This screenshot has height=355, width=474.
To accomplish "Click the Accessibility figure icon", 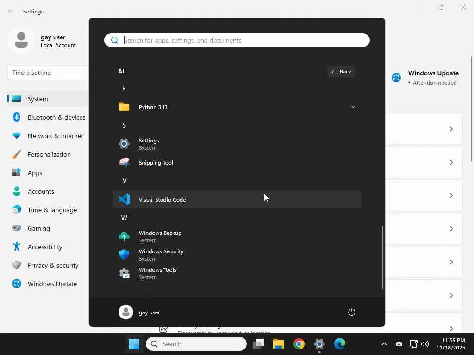I will click(17, 247).
